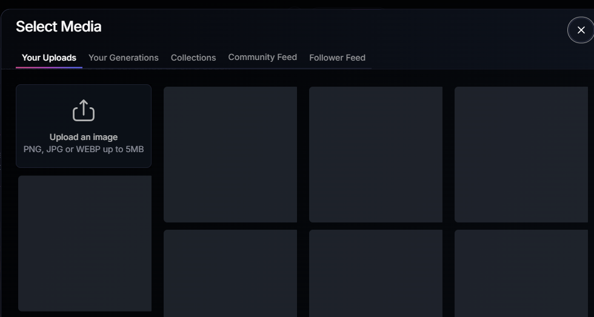
Task: Click the 'Upload an image' label
Action: coord(84,137)
